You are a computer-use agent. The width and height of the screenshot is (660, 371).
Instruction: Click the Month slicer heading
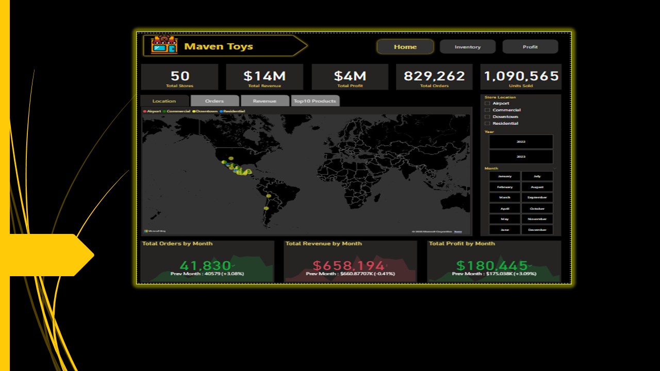point(491,168)
